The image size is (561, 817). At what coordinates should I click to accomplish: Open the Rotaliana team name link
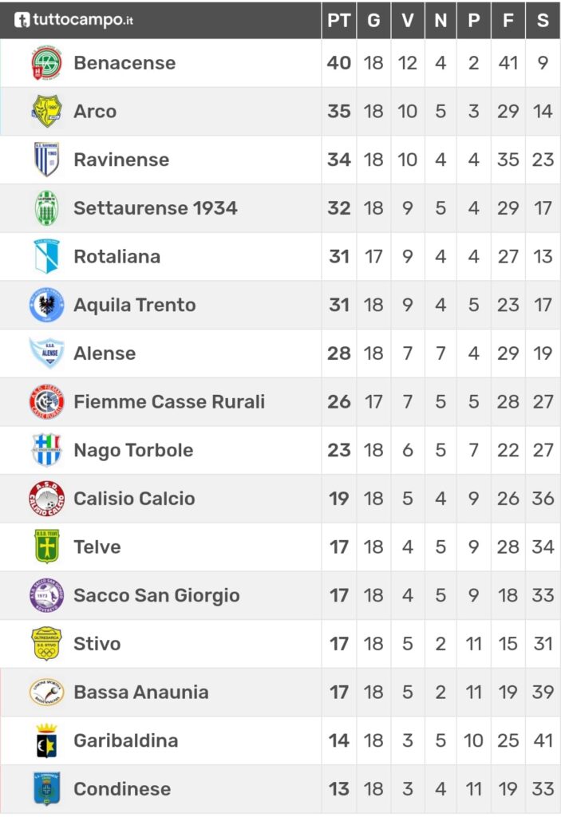pos(117,256)
